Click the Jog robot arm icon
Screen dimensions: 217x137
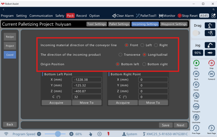(210, 45)
